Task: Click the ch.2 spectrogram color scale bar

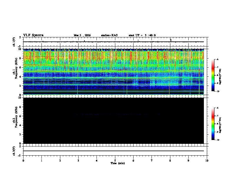Action: (213, 124)
